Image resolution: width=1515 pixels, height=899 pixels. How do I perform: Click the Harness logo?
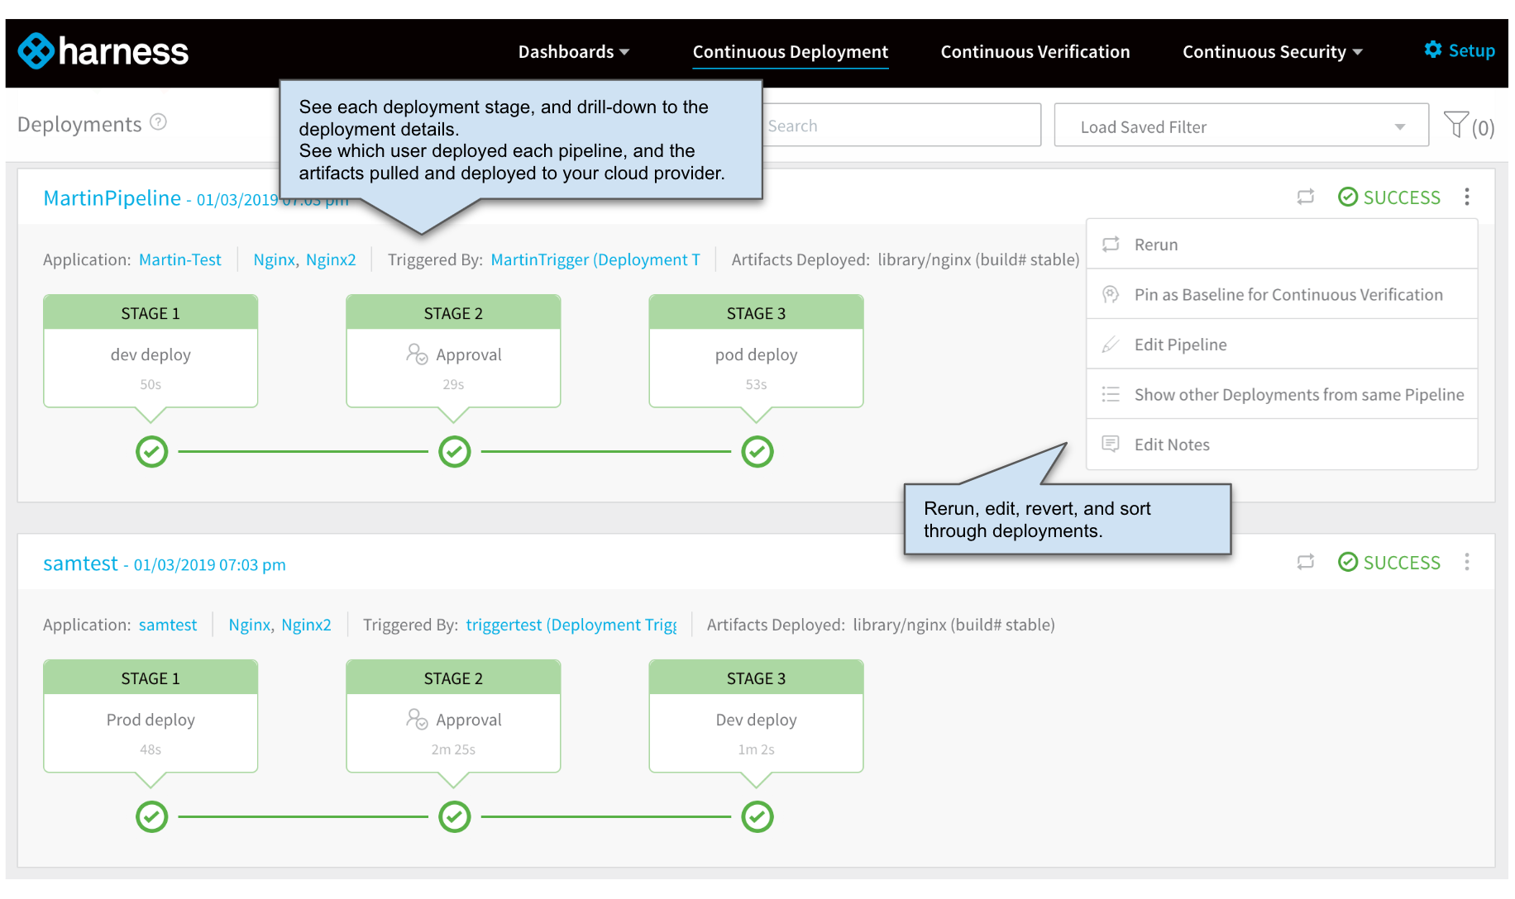click(103, 51)
